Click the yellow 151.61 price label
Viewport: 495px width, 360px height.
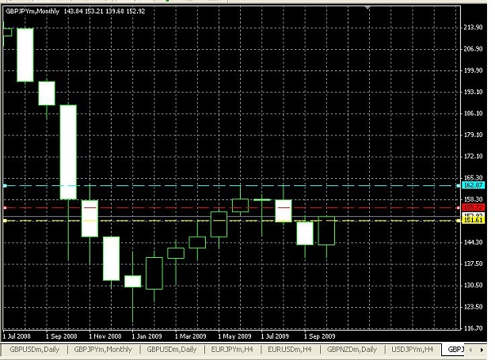pyautogui.click(x=473, y=220)
